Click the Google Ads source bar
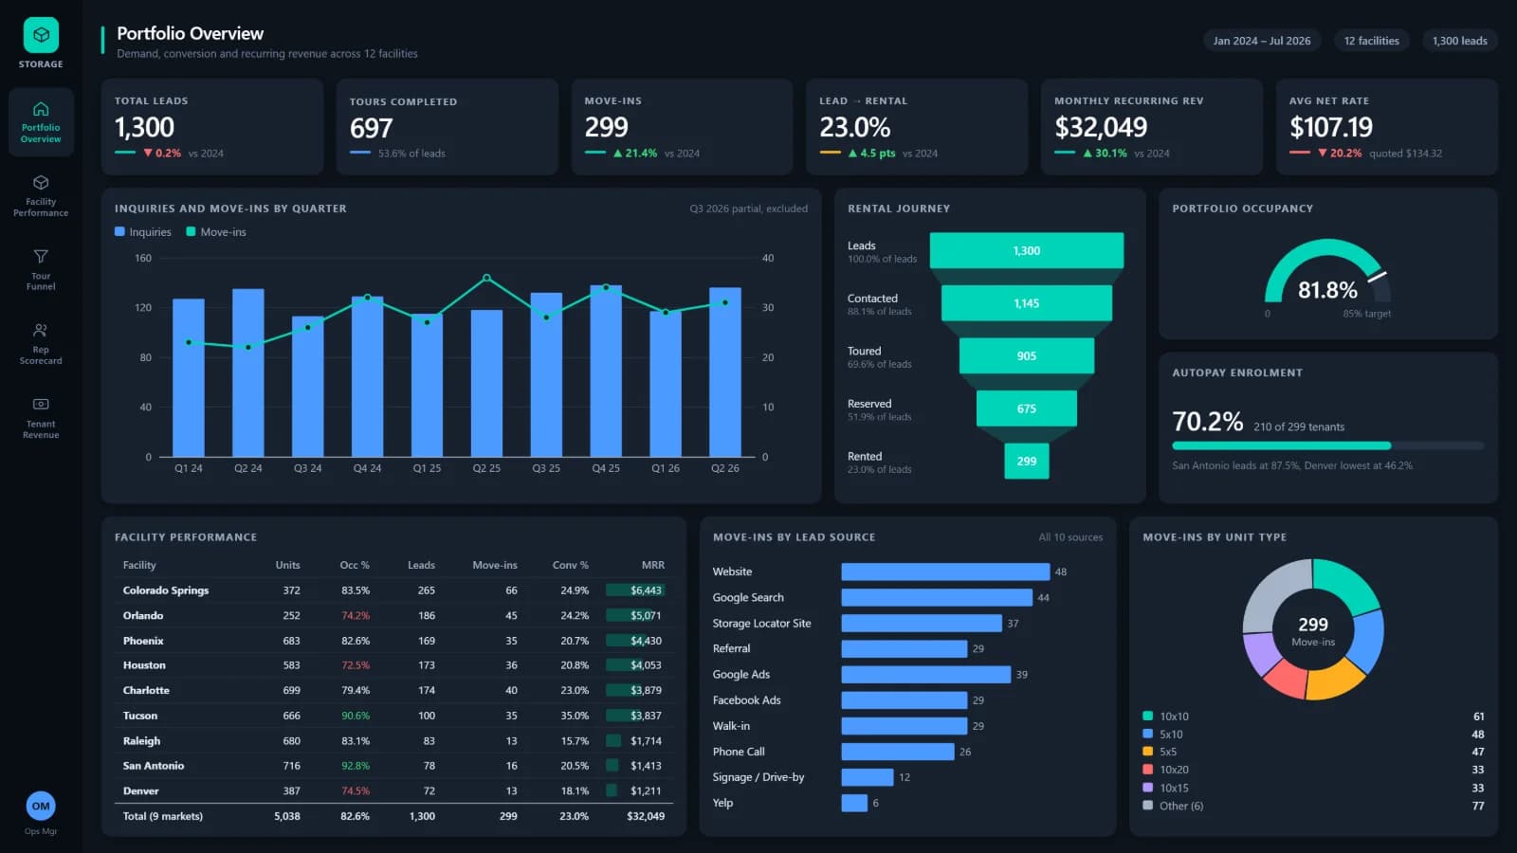This screenshot has width=1517, height=853. coord(925,675)
